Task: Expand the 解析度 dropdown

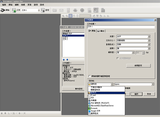Action: pyautogui.click(x=133, y=52)
